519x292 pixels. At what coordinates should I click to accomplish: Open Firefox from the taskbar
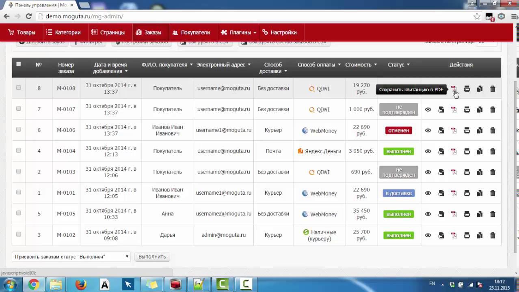point(81,284)
